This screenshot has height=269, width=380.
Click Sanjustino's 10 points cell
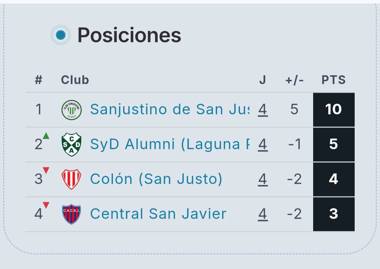334,110
